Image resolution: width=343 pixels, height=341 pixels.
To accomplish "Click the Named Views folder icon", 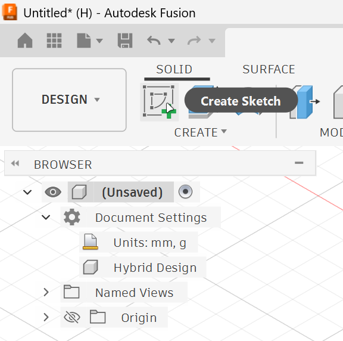I will (71, 292).
